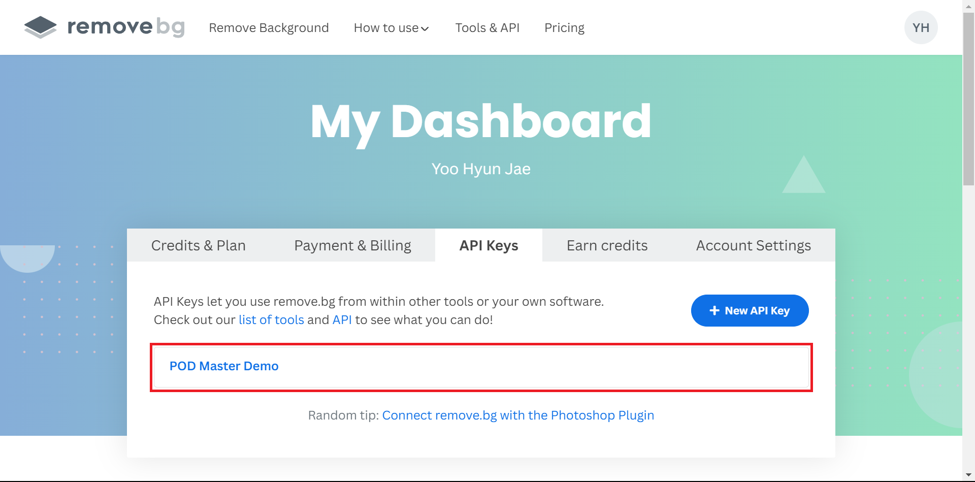Go to Tools & API page
This screenshot has height=482, width=975.
point(487,27)
